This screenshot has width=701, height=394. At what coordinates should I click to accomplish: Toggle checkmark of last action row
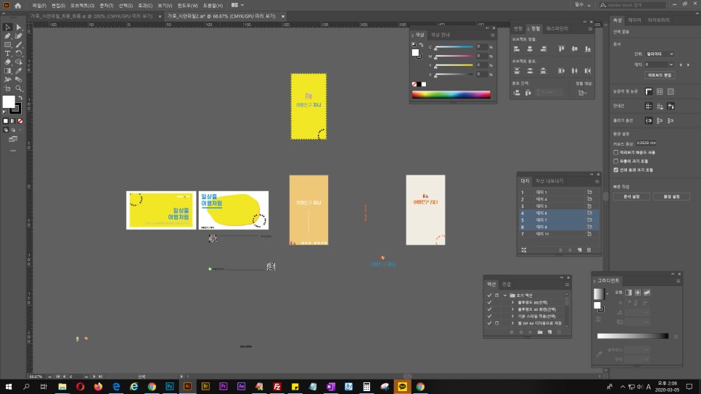pyautogui.click(x=489, y=323)
